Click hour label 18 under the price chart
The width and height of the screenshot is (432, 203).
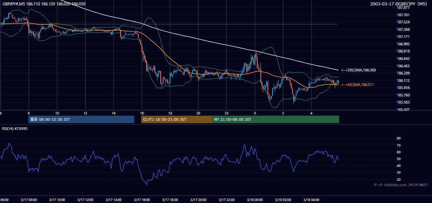pyautogui.click(x=170, y=113)
